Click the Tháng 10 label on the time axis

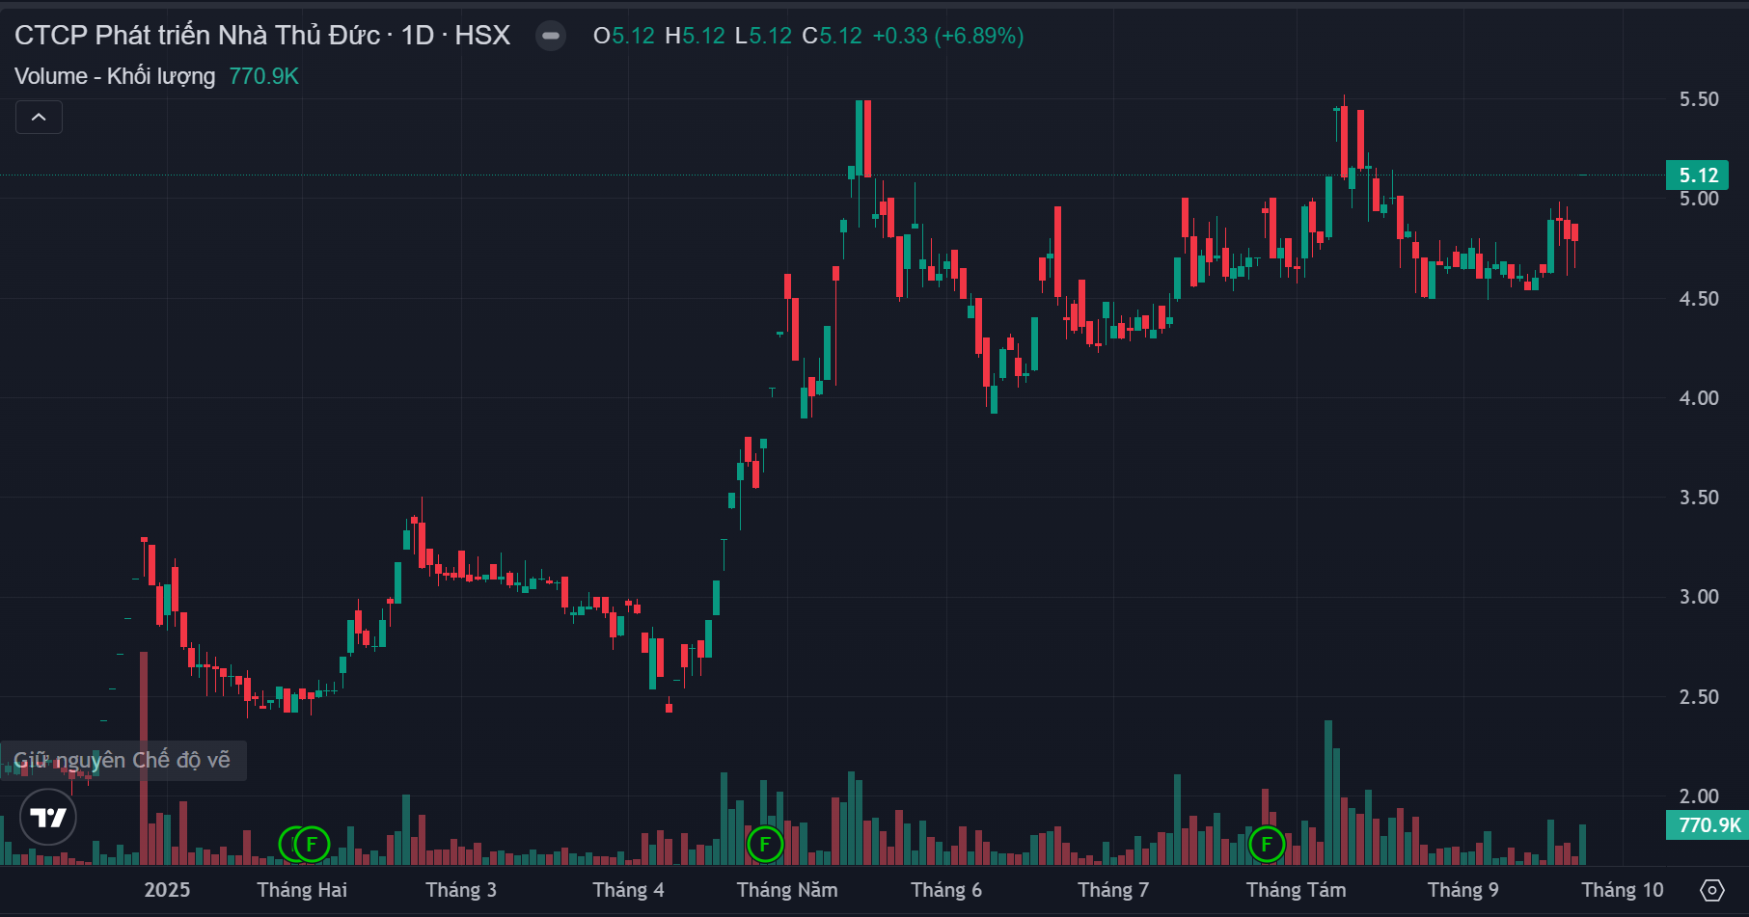1623,890
